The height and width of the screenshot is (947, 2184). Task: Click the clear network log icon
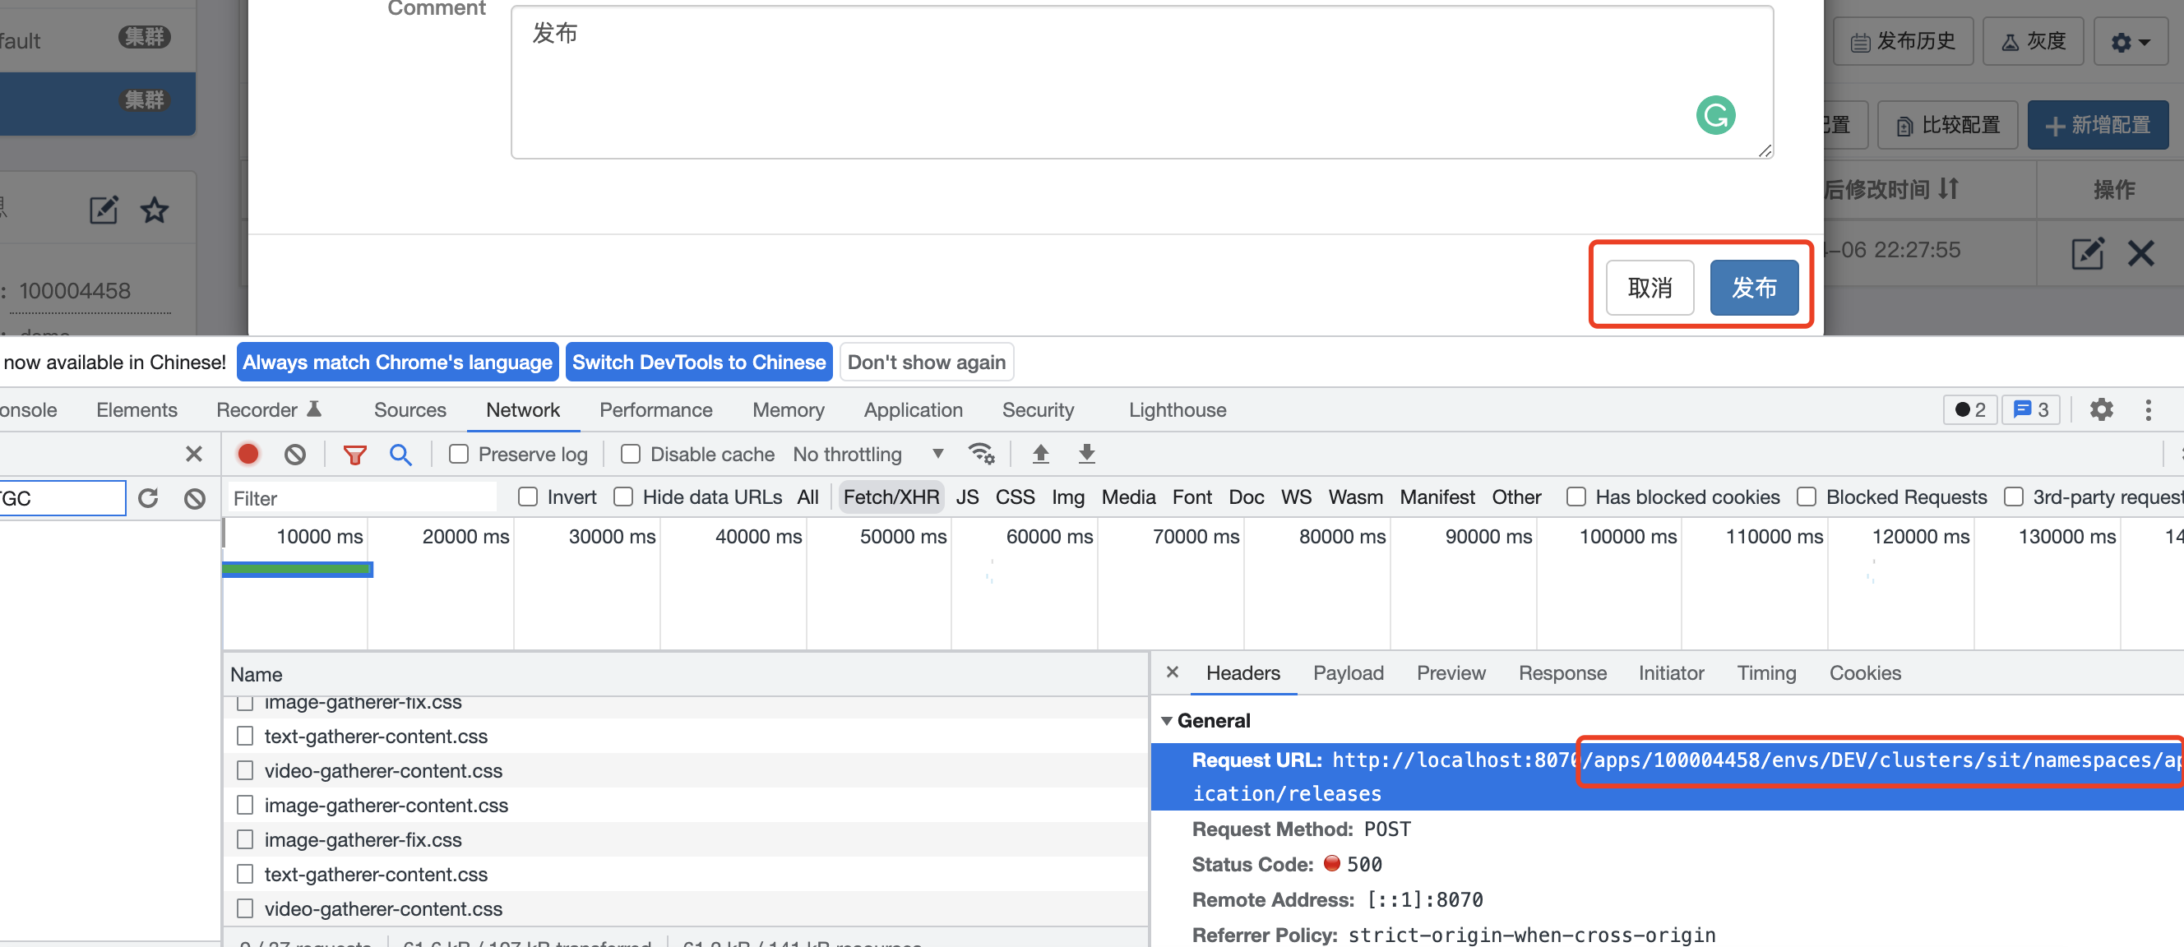[x=294, y=455]
